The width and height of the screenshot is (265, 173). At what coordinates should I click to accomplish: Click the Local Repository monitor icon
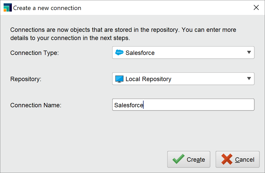point(120,79)
